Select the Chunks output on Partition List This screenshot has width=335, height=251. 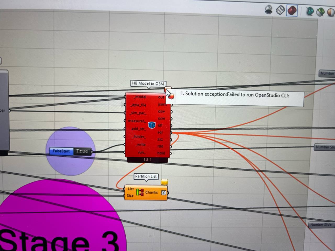(152, 192)
